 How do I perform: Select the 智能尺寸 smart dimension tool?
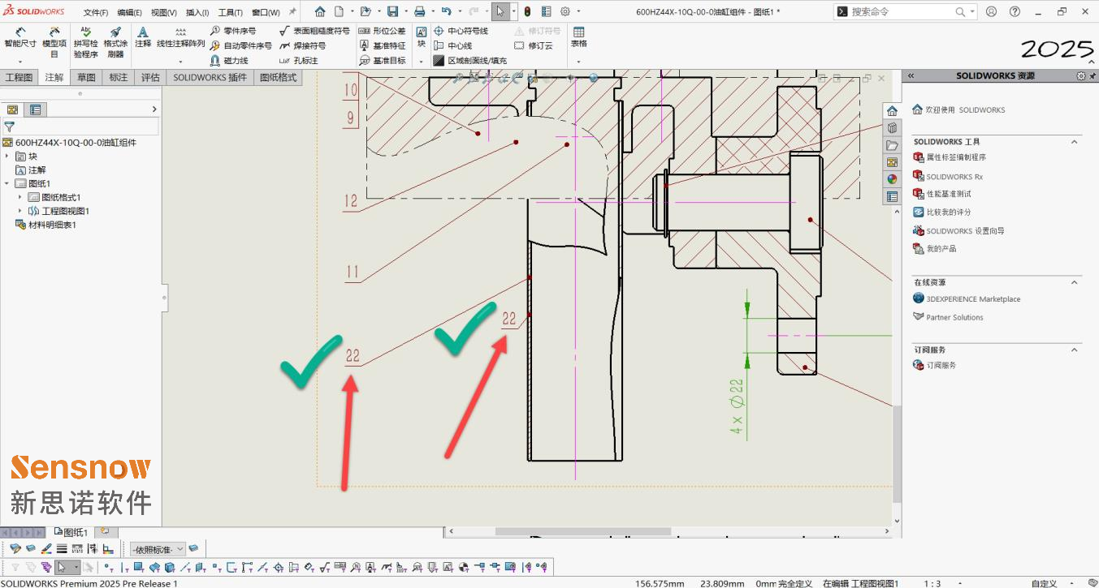click(19, 37)
